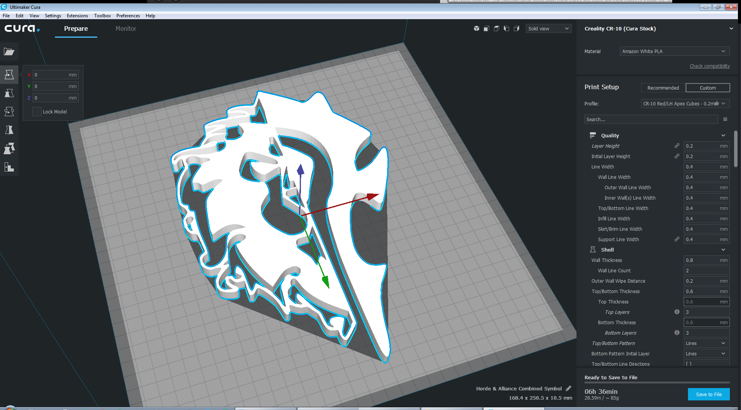The width and height of the screenshot is (741, 410).
Task: Select the Mirror tool icon
Action: tap(9, 130)
